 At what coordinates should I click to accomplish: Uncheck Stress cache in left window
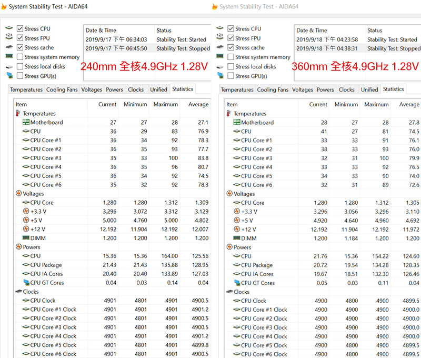[20, 47]
